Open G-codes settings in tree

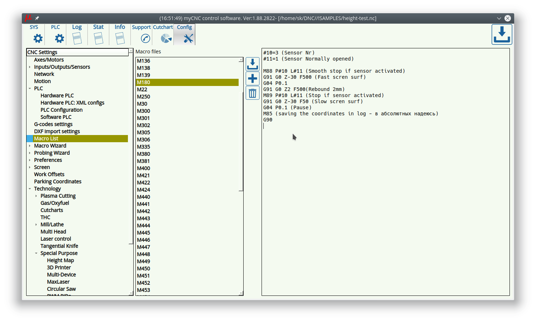53,124
